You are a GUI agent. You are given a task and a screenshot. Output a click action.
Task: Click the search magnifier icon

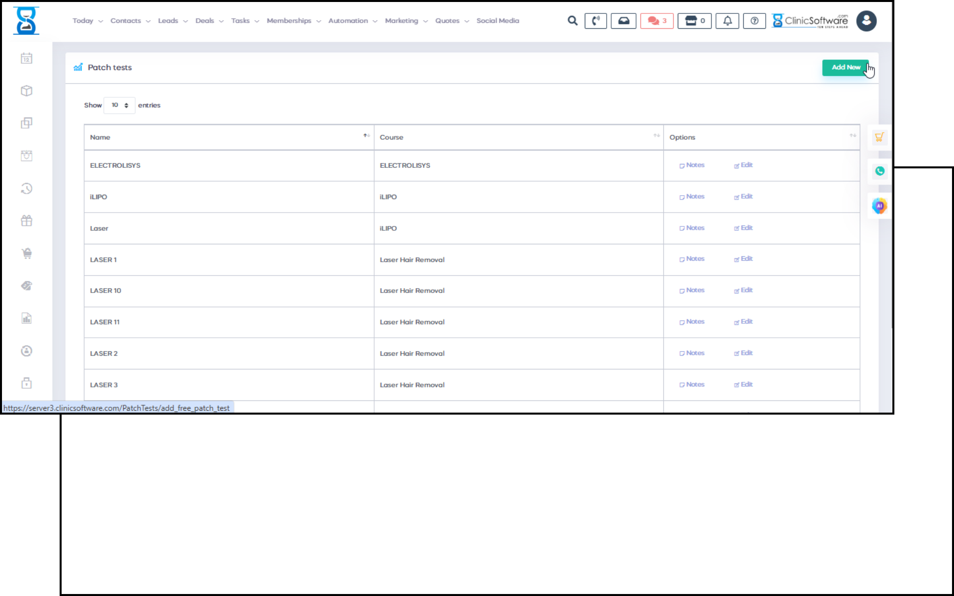[572, 21]
